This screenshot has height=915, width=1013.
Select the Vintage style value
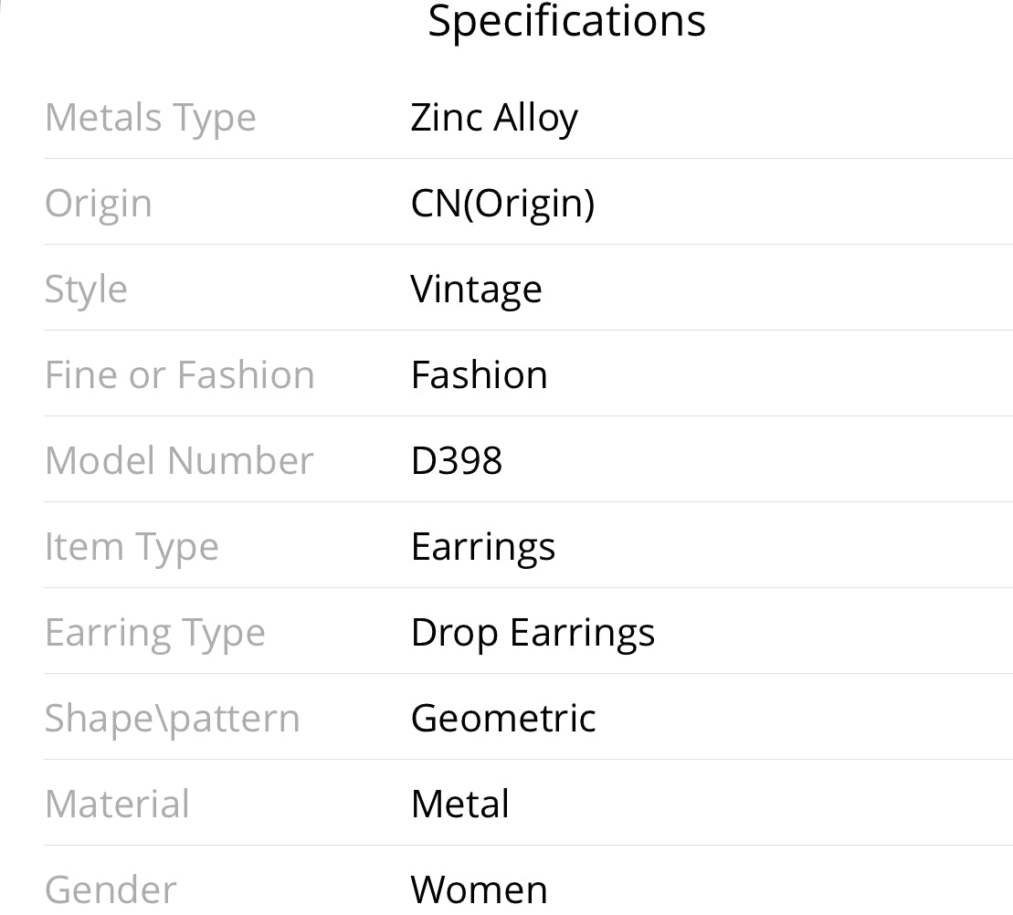pos(476,290)
